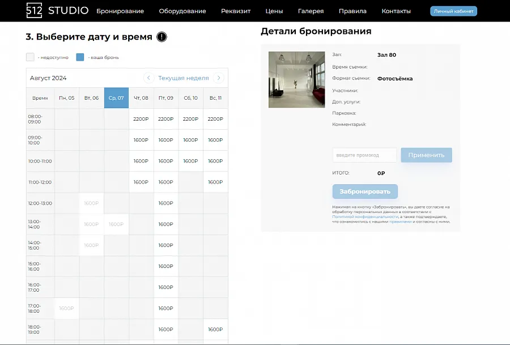This screenshot has width=510, height=345.
Task: Select the Пт, 09 day column header
Action: click(x=166, y=98)
